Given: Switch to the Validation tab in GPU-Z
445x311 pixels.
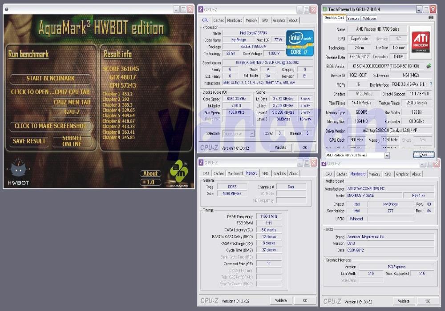Looking at the screenshot, I should pyautogui.click(x=369, y=18).
